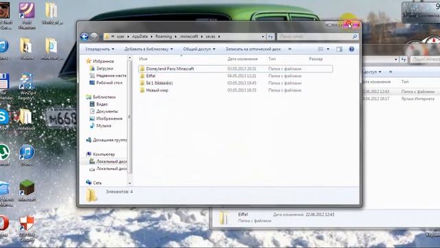Screen dimensions: 440x248
Task: Click navigation pane scrollbar up arrow
Action: pyautogui.click(x=130, y=58)
